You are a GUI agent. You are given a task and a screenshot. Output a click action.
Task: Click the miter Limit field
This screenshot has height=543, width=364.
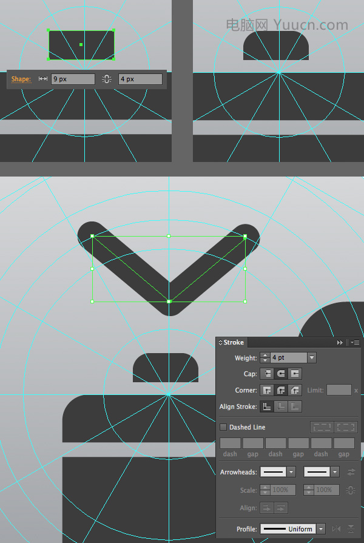339,390
